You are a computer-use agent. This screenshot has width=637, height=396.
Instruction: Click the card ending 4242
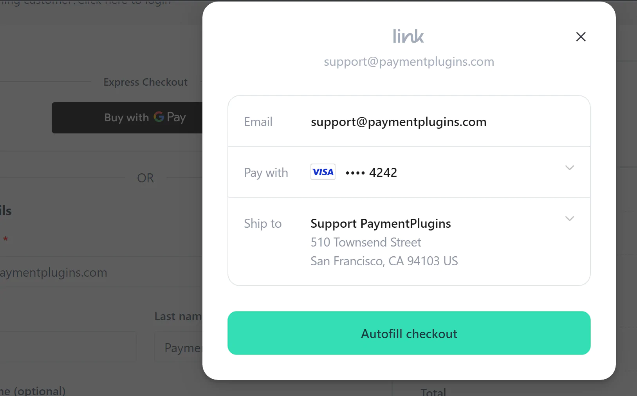point(371,173)
